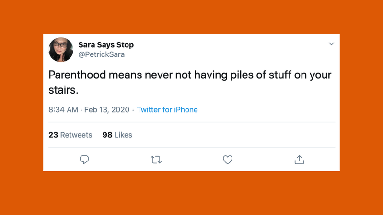The height and width of the screenshot is (215, 383).
Task: Open the "Twitter for iPhone" source link
Action: (x=167, y=110)
